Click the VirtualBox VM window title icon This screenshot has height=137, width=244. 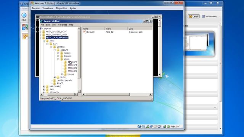[32, 3]
